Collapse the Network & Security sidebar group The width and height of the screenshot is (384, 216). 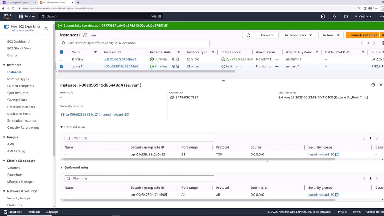(x=4, y=191)
